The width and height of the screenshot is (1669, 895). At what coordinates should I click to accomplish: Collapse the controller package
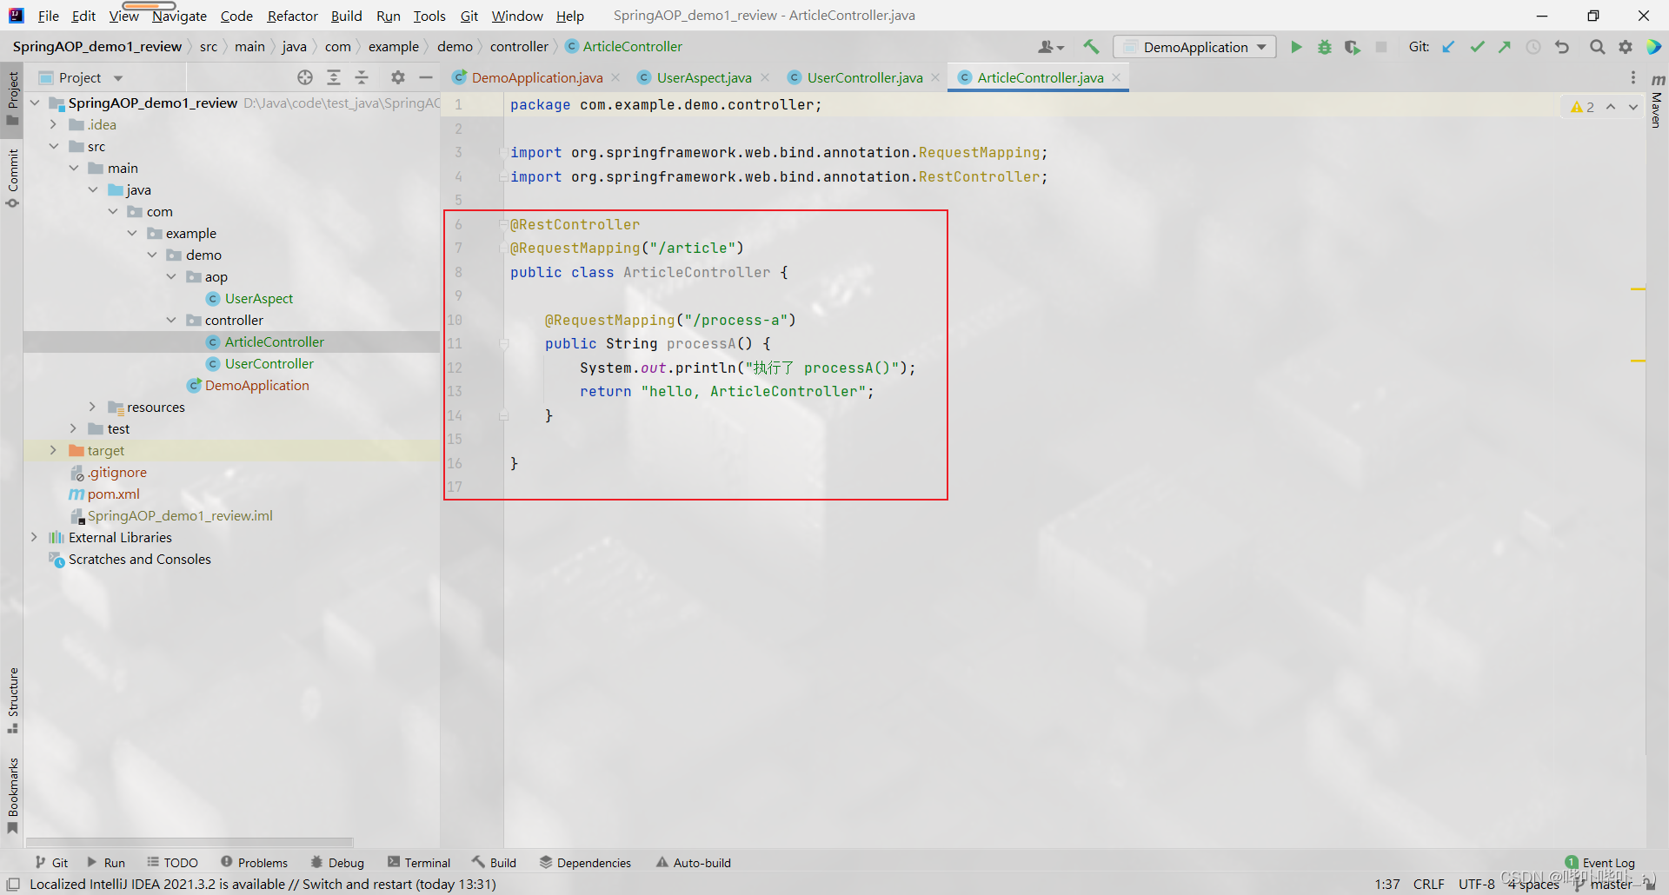tap(171, 320)
